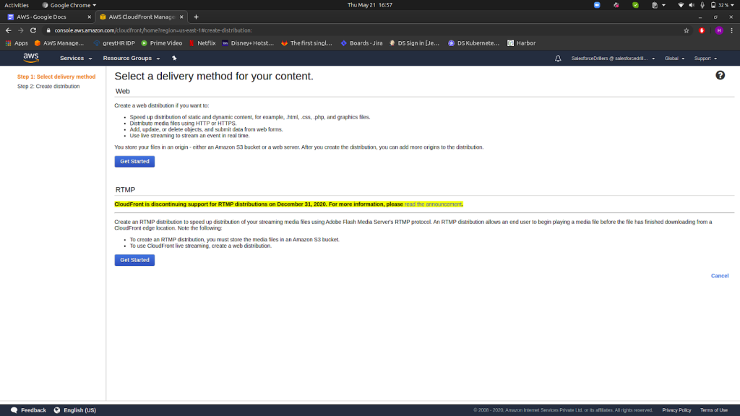Open the Apps bookmarks grid icon
This screenshot has width=740, height=416.
click(x=8, y=43)
